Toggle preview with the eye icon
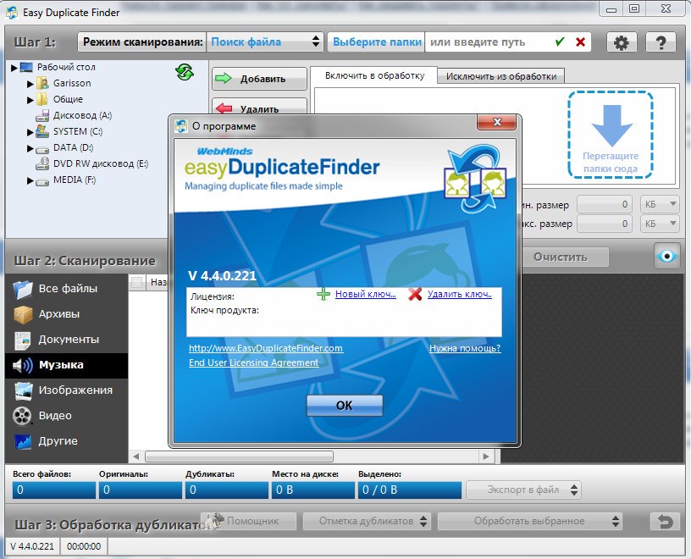The image size is (691, 559). (666, 256)
